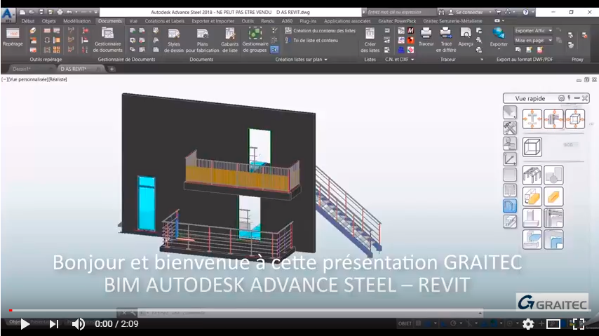Switch to the Objets ribbon tab
599x336 pixels.
[x=48, y=21]
